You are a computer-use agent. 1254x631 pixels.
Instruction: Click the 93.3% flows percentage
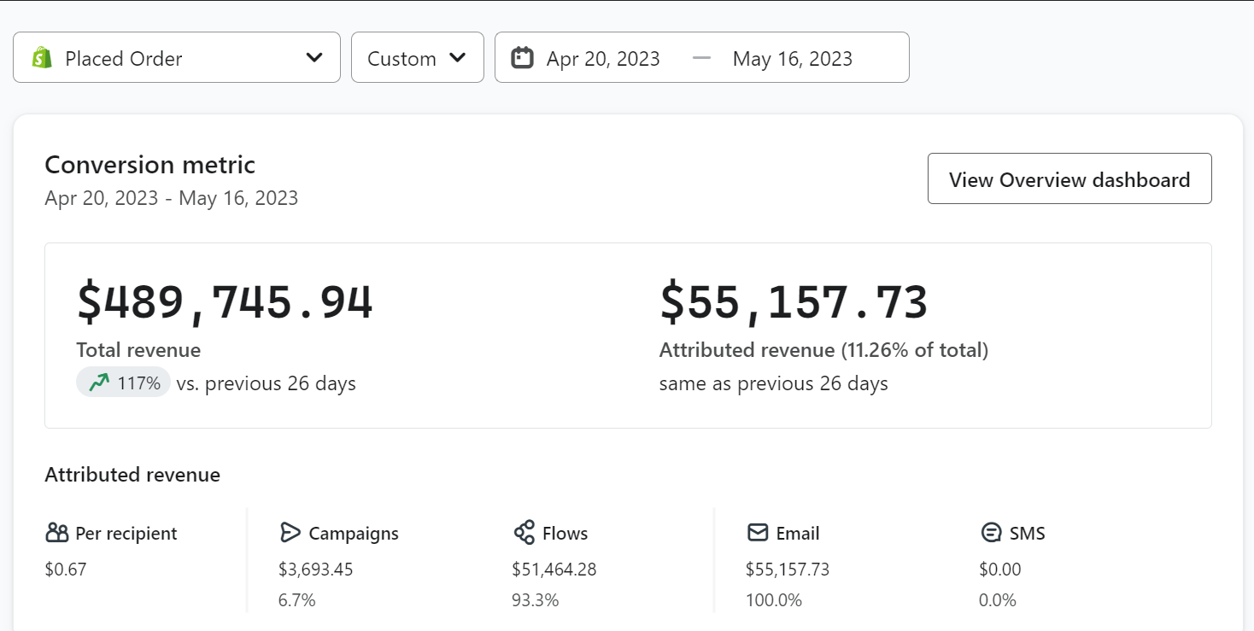pyautogui.click(x=536, y=600)
